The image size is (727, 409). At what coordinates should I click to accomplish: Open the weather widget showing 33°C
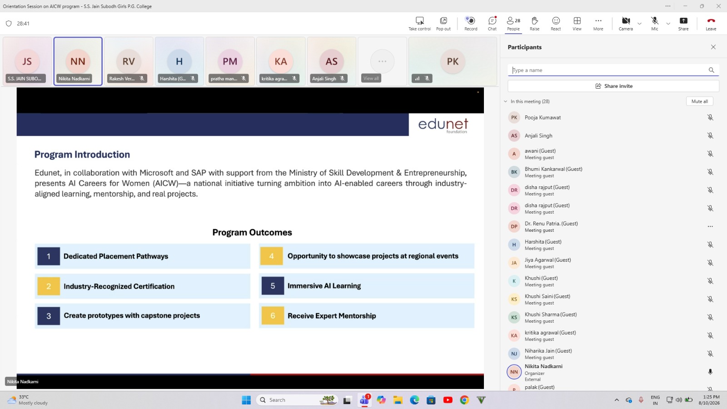pos(27,400)
